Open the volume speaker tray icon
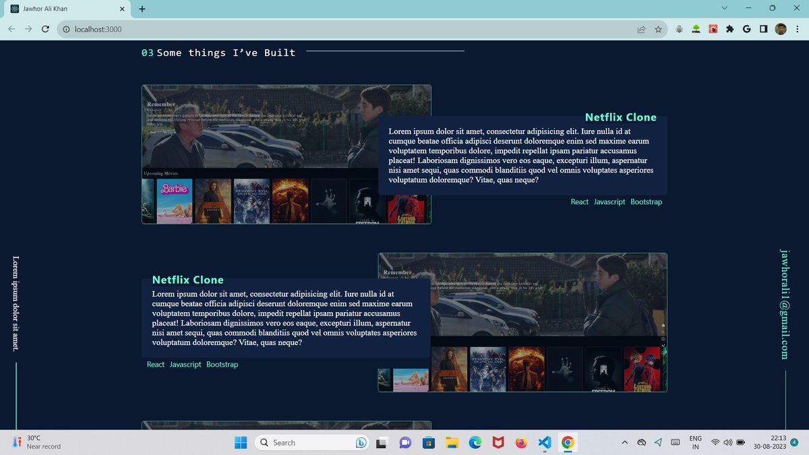The height and width of the screenshot is (455, 809). pyautogui.click(x=727, y=443)
